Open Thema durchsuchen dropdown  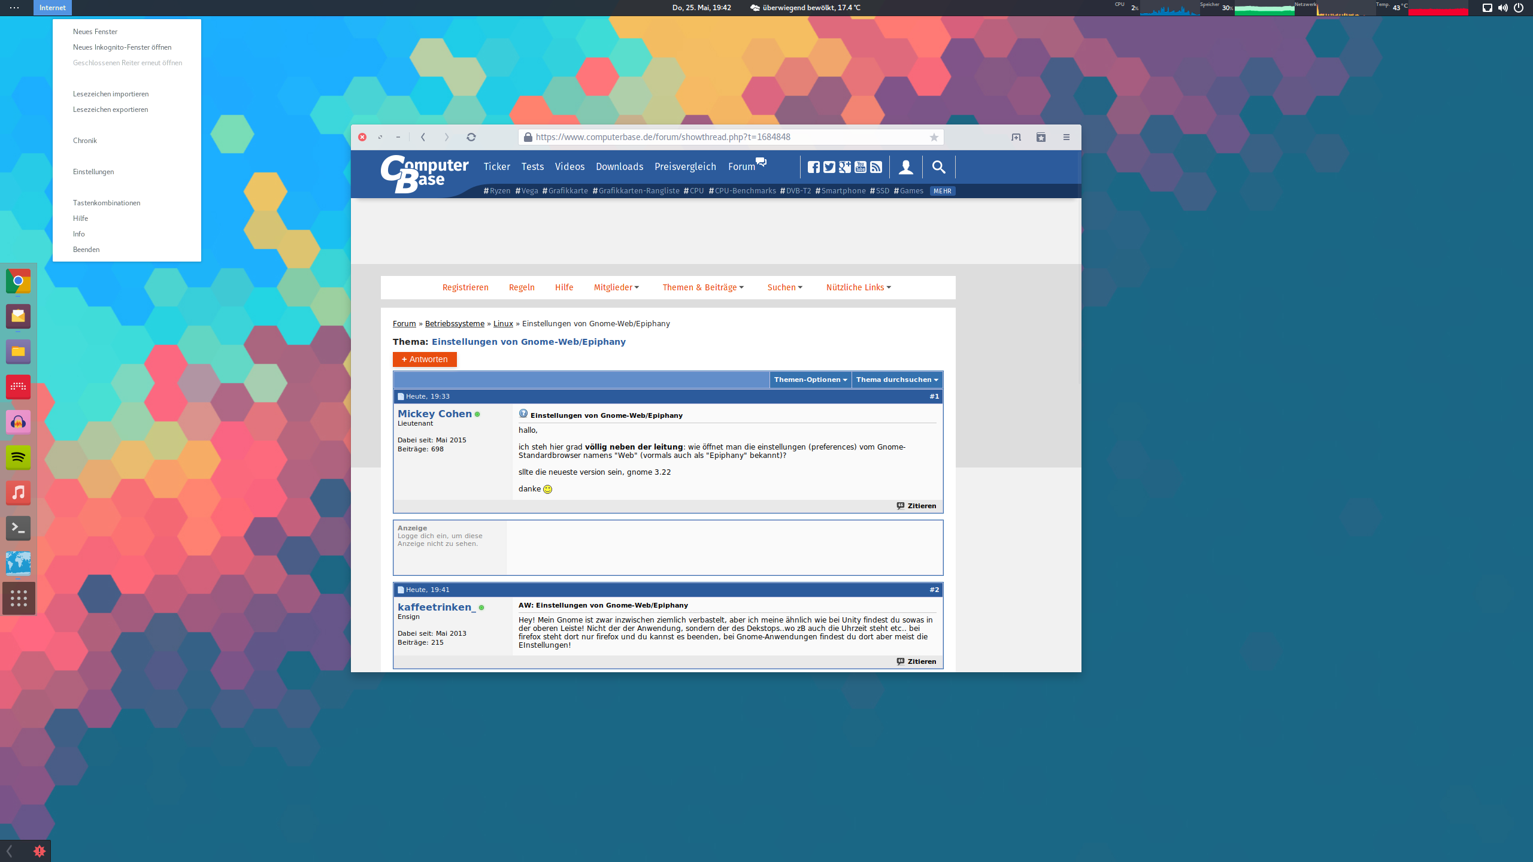[896, 380]
